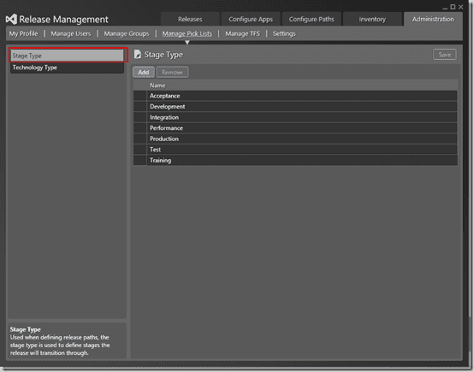Switch to the Configure Apps tab

coord(251,19)
